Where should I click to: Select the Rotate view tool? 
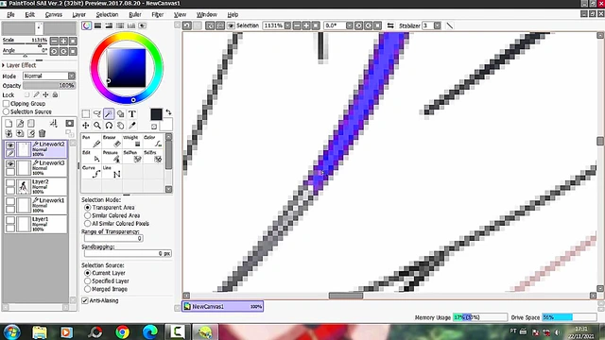click(109, 126)
